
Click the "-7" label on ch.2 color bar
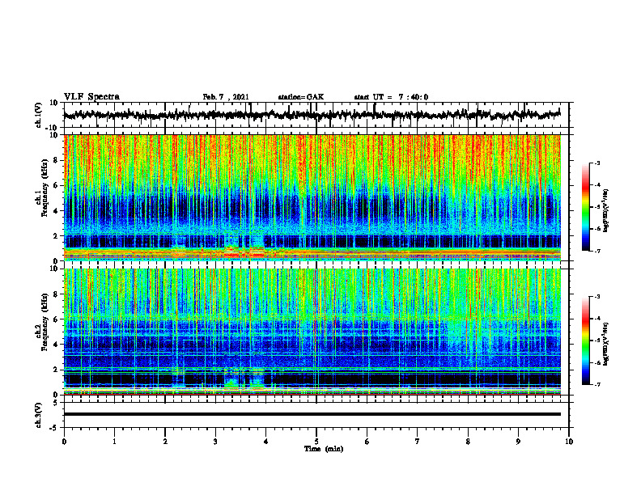tap(597, 384)
